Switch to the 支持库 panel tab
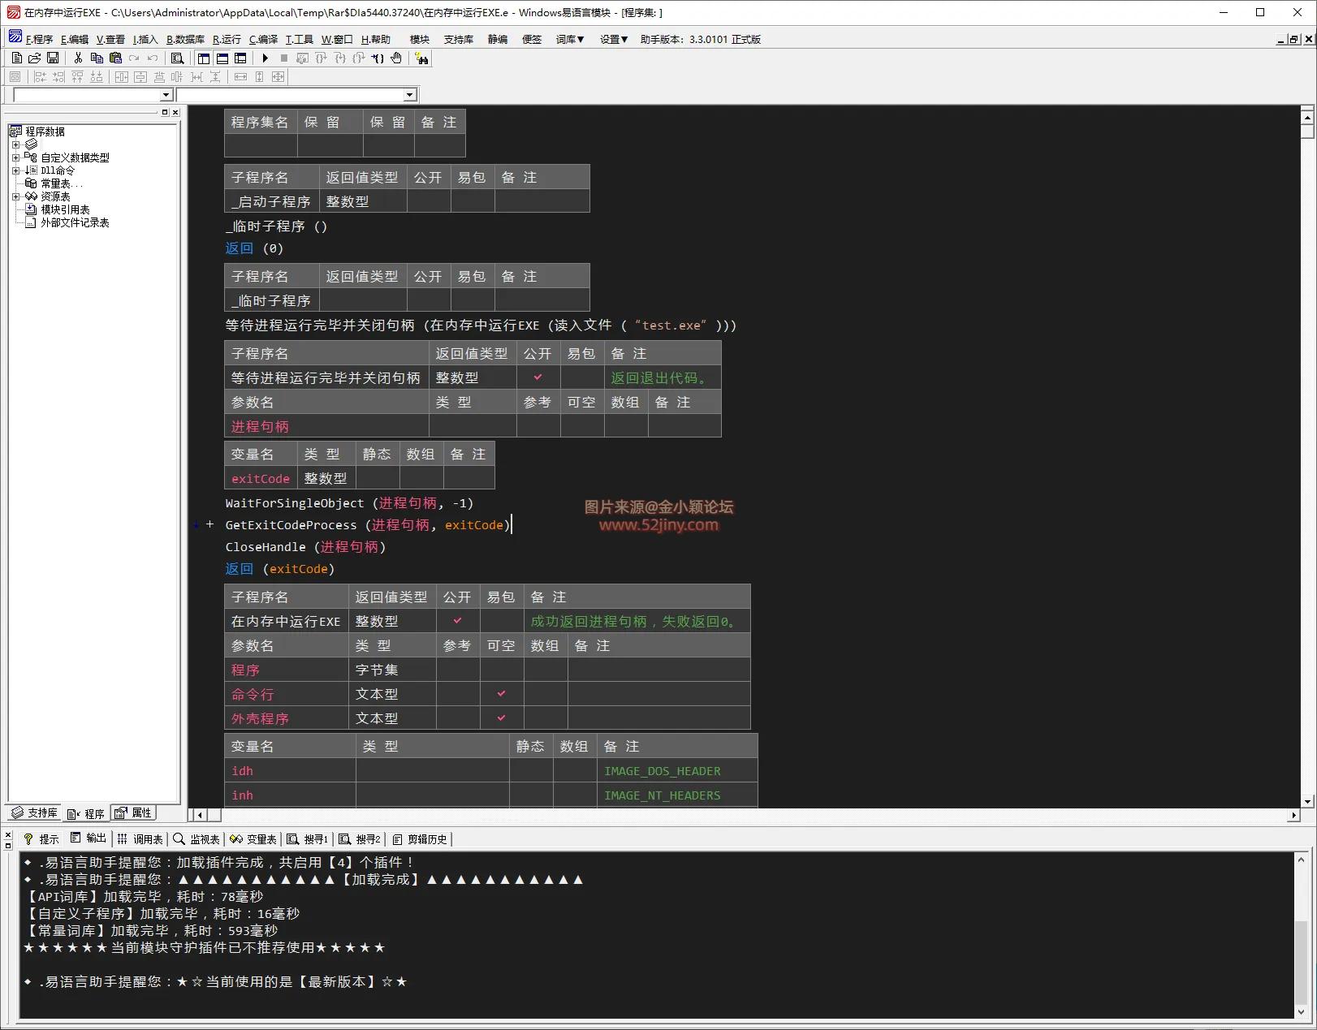The image size is (1317, 1030). click(x=33, y=812)
